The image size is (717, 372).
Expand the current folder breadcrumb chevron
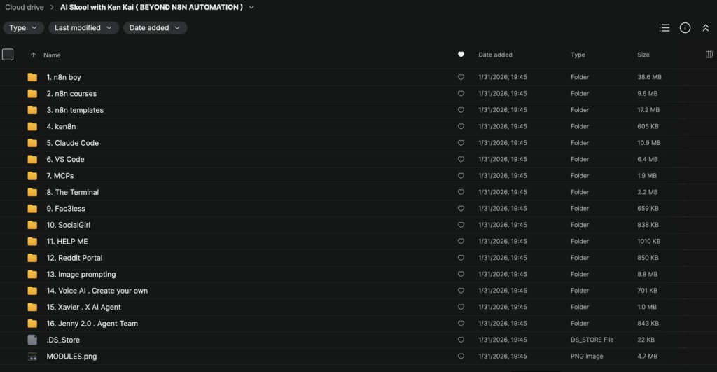click(x=251, y=8)
